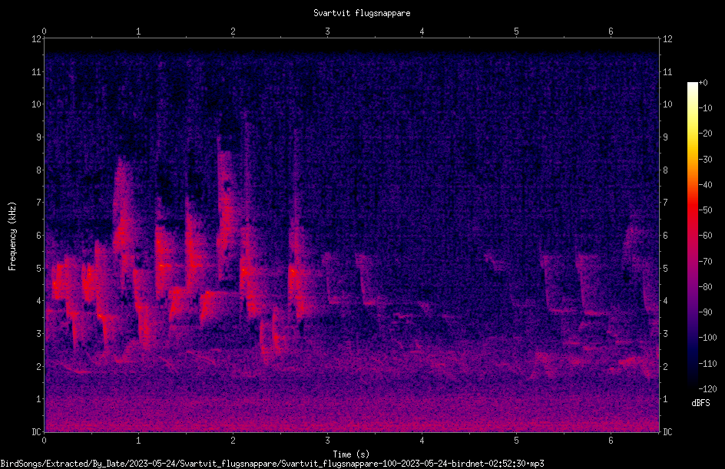Select the 3 second mark on bottom axis
The image size is (725, 469).
coord(327,441)
